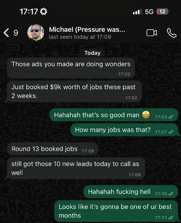Tap the Today date label
The height and width of the screenshot is (223, 181).
pyautogui.click(x=93, y=53)
